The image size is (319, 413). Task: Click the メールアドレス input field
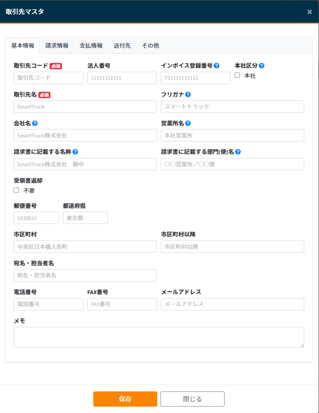pyautogui.click(x=232, y=304)
